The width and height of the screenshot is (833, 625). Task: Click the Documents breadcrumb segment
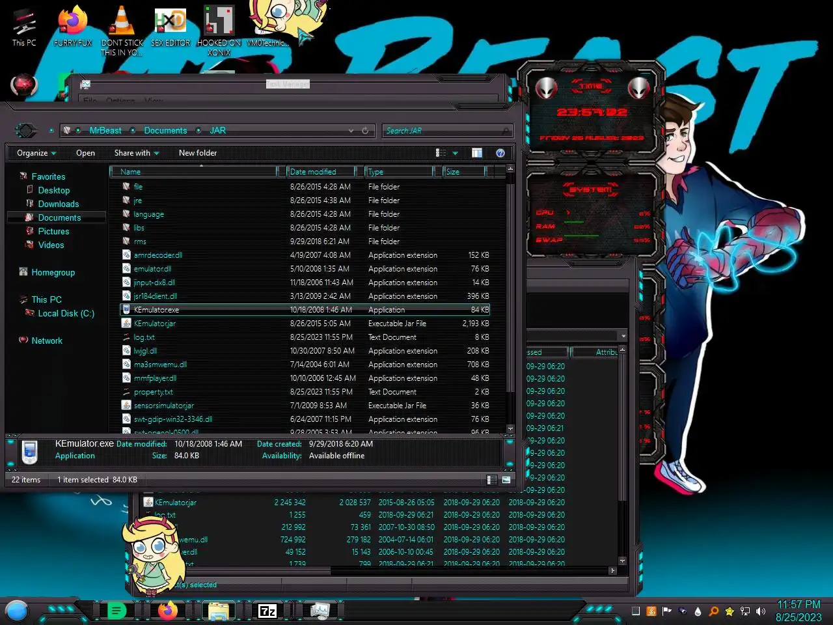pos(165,131)
